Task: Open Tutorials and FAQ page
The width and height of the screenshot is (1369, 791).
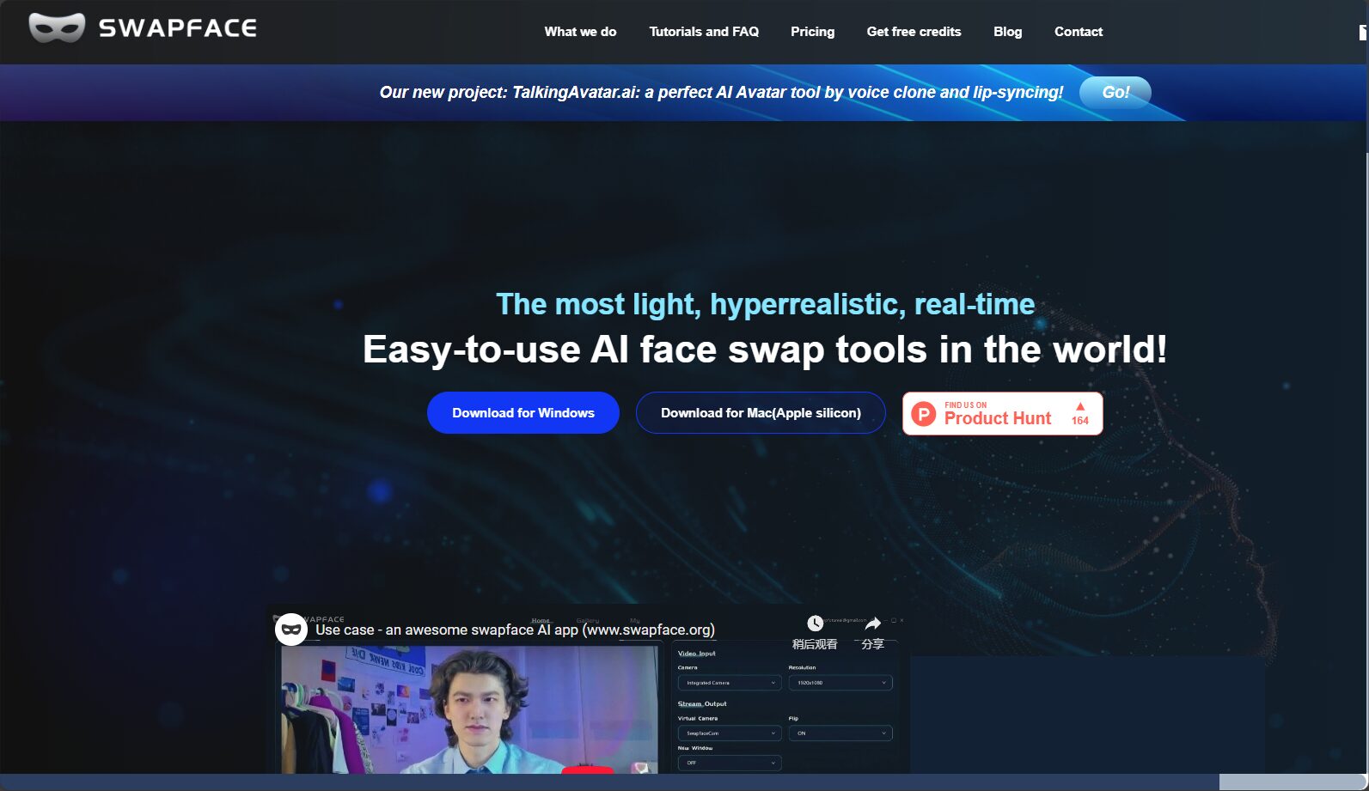Action: coord(704,32)
